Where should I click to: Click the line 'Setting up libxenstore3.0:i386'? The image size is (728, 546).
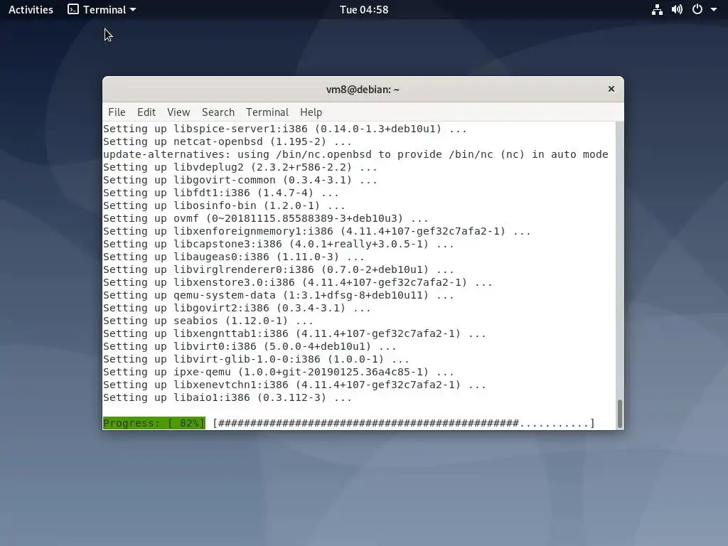point(298,282)
